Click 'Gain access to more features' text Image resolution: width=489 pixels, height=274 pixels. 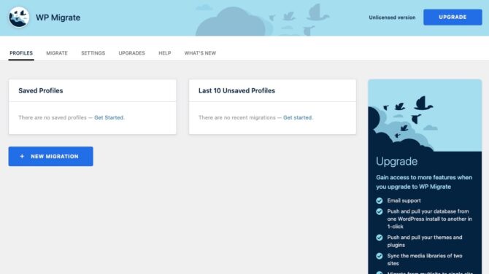point(424,182)
